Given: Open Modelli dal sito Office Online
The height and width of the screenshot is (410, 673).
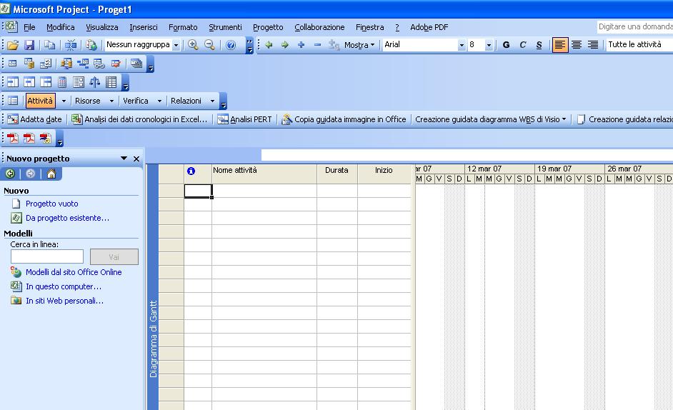Looking at the screenshot, I should coord(74,272).
